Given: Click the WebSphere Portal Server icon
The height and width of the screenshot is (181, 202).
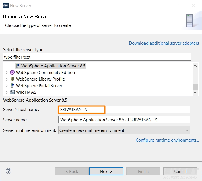Looking at the screenshot, I should (12, 85).
